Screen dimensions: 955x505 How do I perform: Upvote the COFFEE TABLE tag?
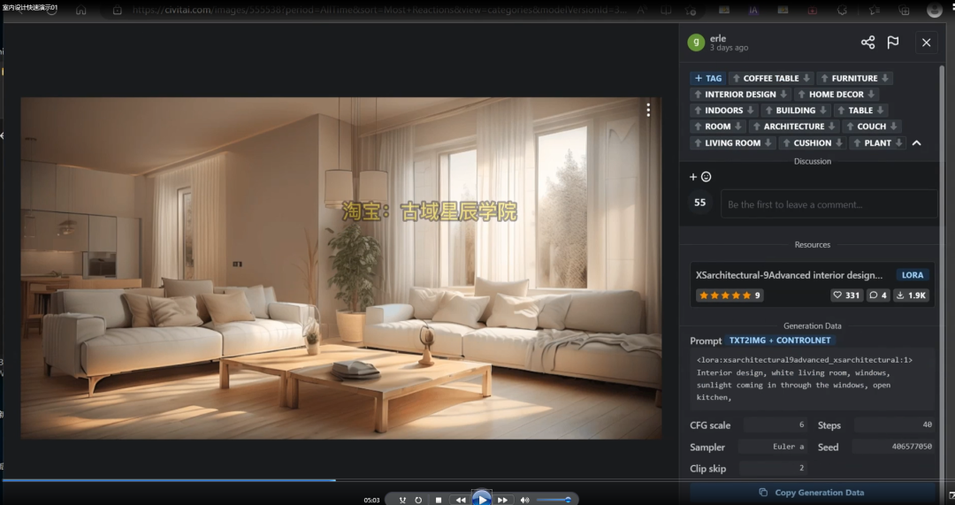tap(736, 79)
